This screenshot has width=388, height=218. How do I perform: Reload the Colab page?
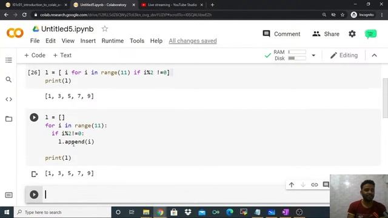point(24,15)
